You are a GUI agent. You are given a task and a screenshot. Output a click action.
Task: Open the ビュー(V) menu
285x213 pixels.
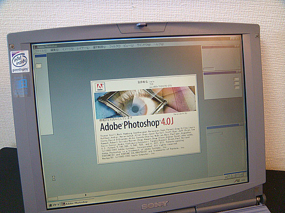128,46
